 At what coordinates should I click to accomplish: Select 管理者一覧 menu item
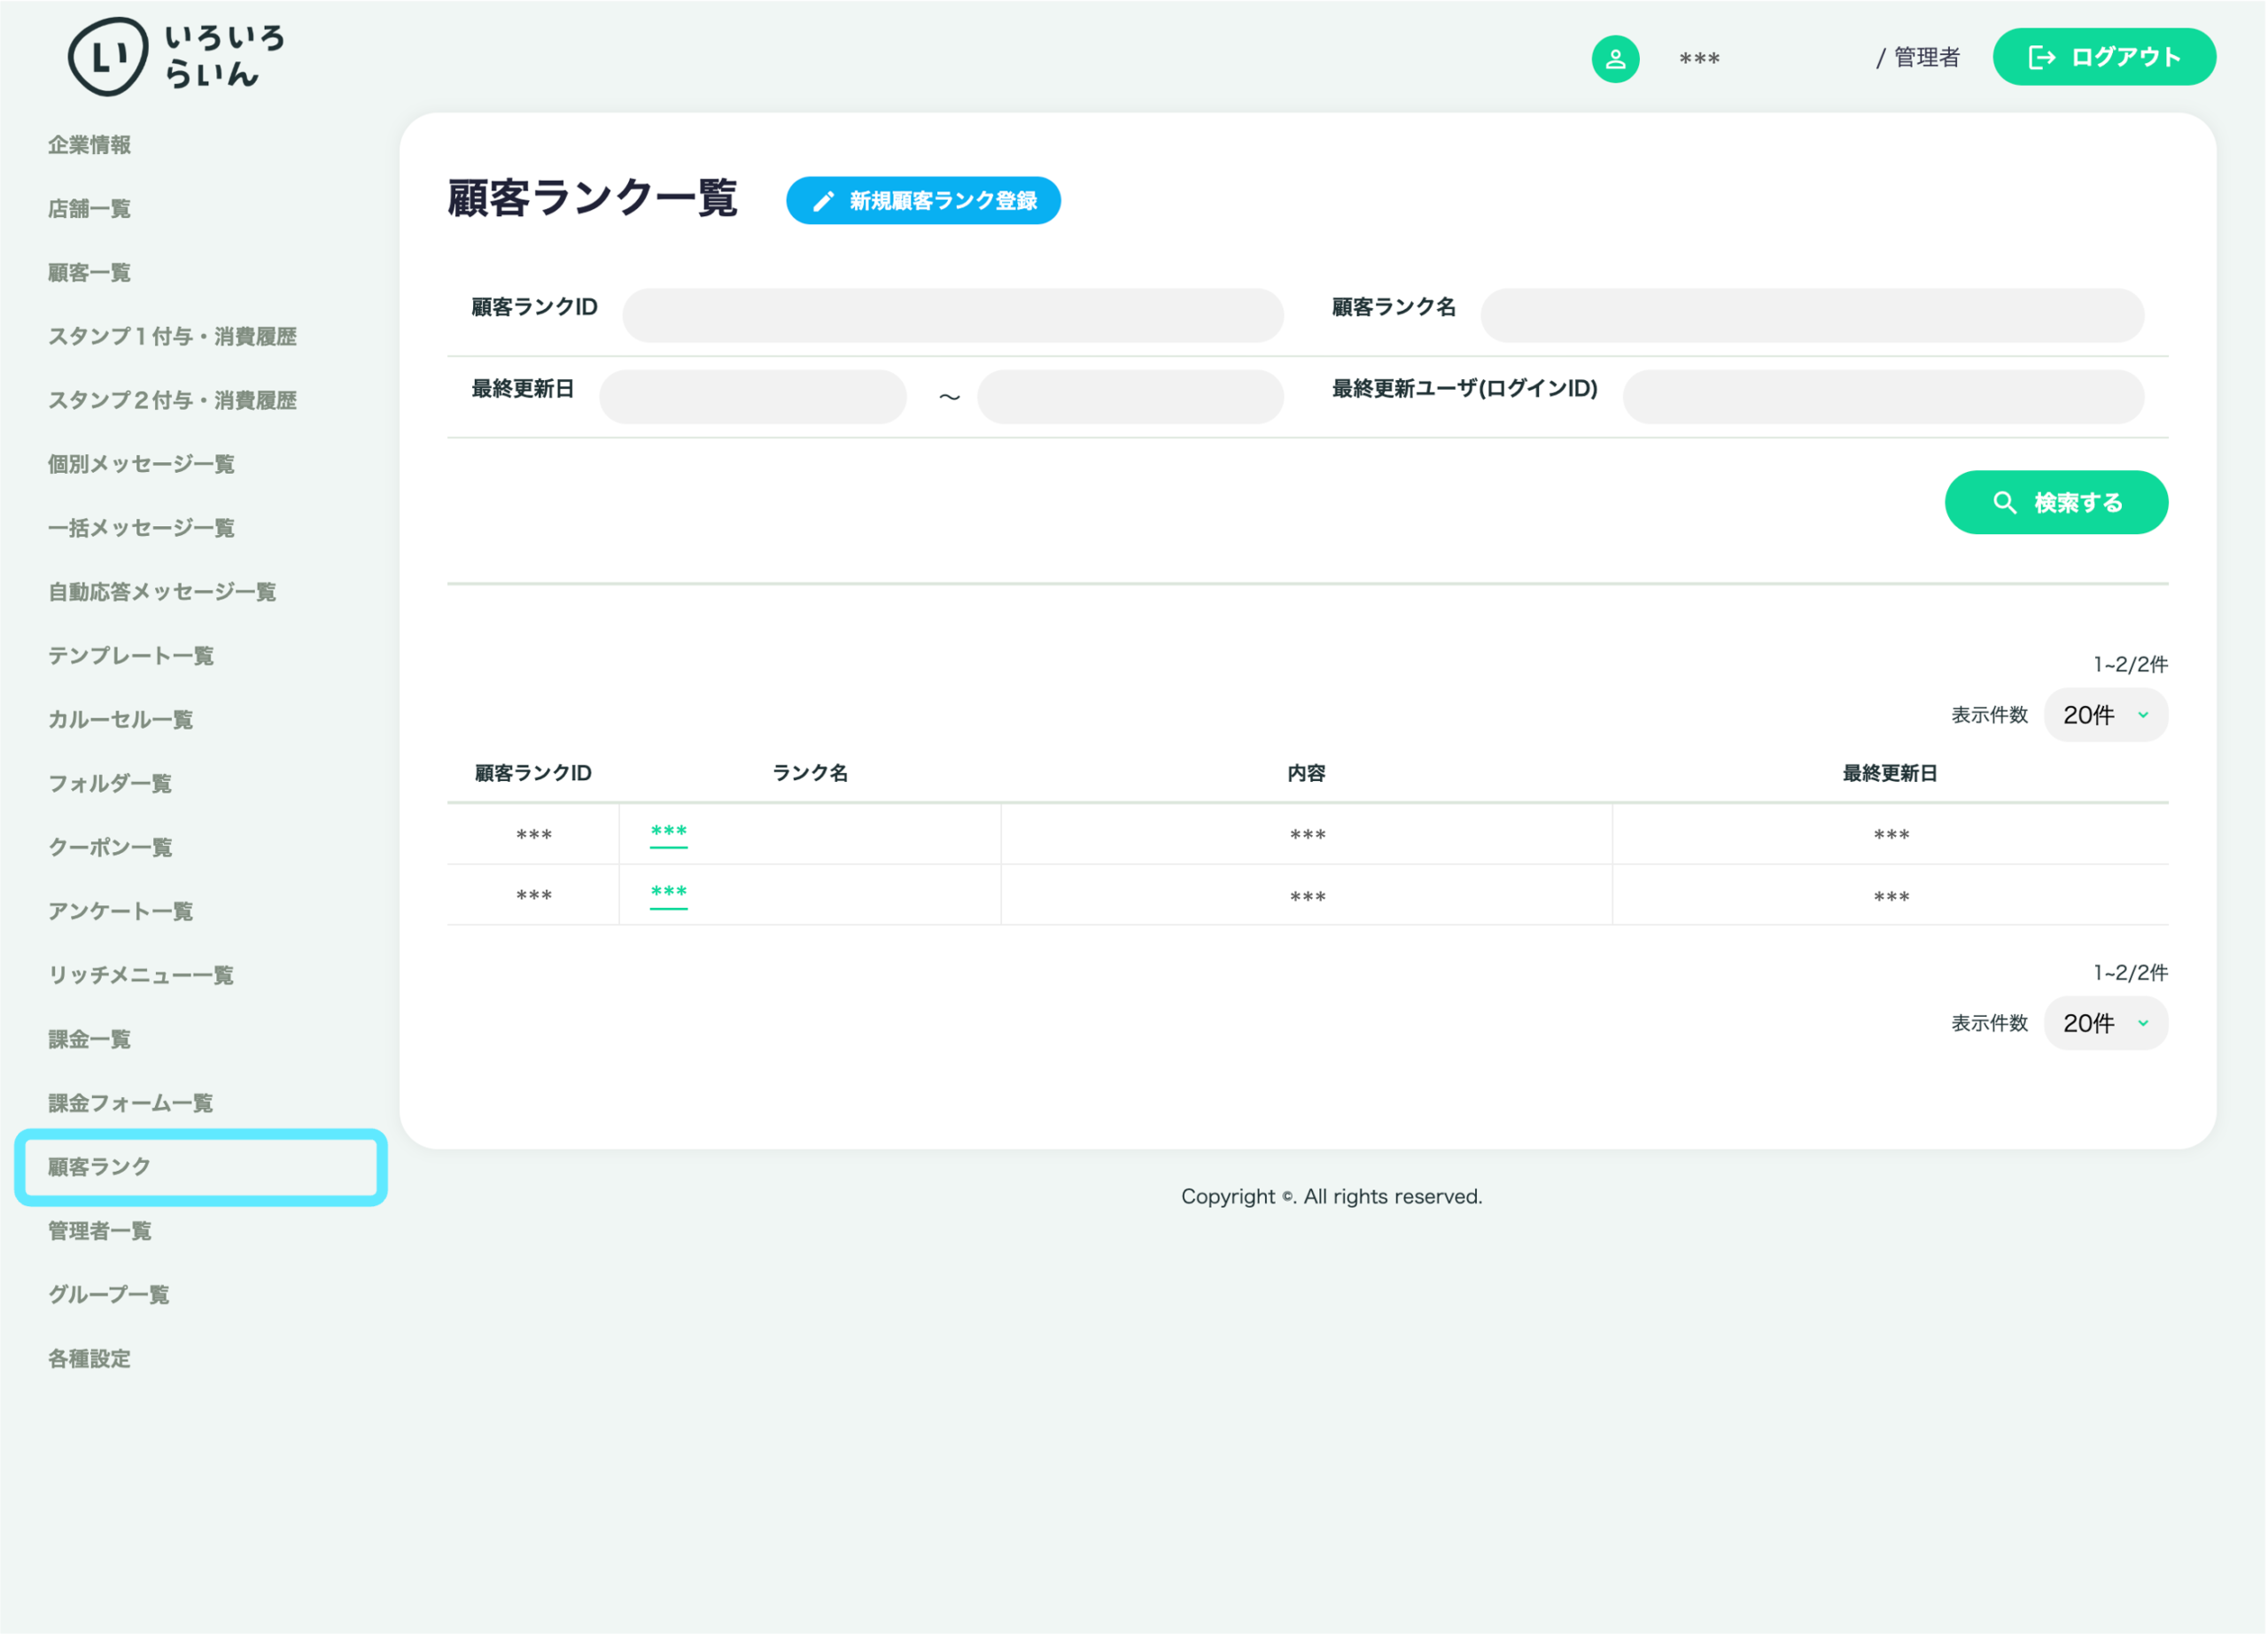pyautogui.click(x=100, y=1231)
